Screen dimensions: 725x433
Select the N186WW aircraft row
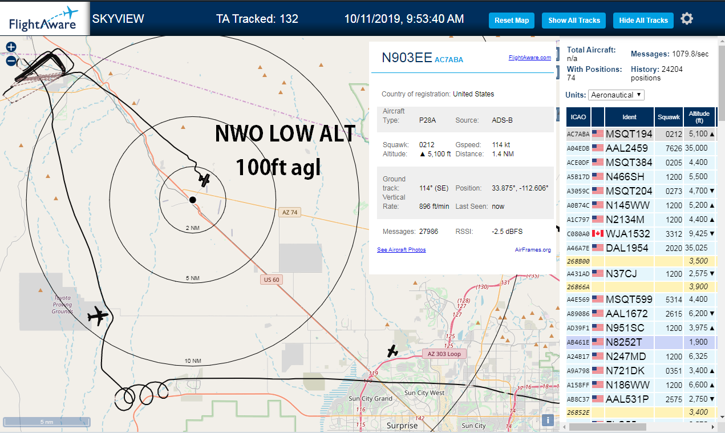pyautogui.click(x=641, y=385)
